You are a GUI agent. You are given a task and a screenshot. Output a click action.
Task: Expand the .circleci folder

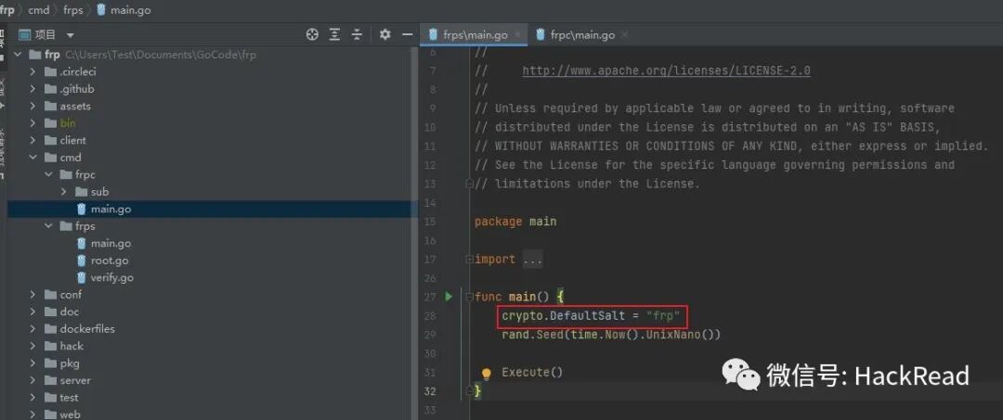pos(33,72)
